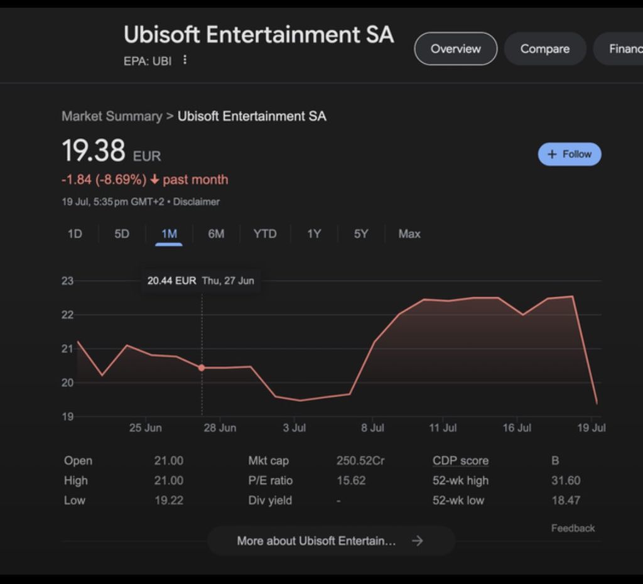This screenshot has width=643, height=584.
Task: Click the CDP score link
Action: point(460,461)
